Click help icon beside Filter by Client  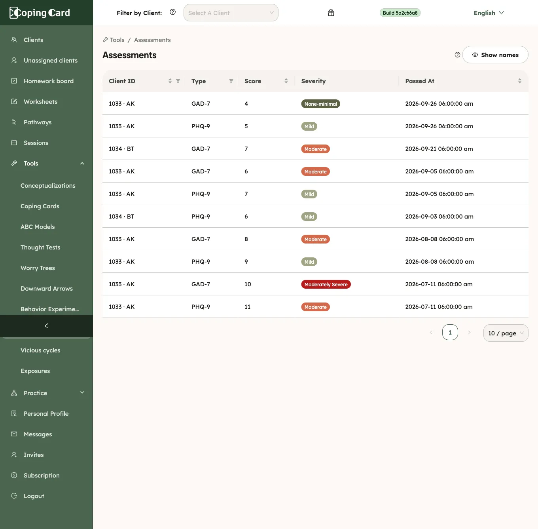click(x=172, y=12)
